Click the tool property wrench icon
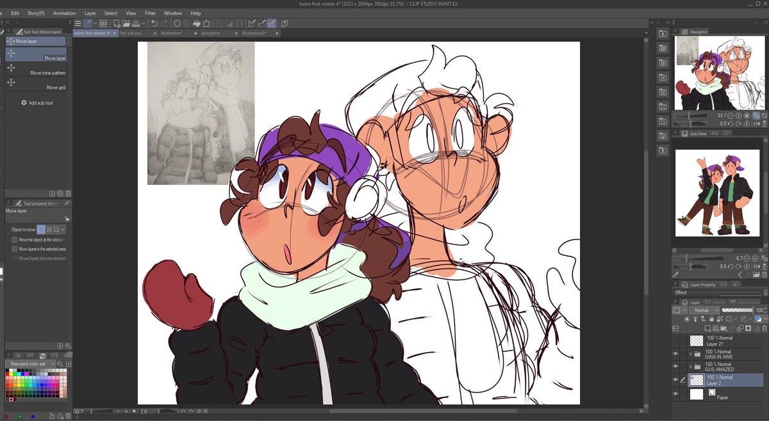Viewport: 769px width, 421px height. pos(69,345)
